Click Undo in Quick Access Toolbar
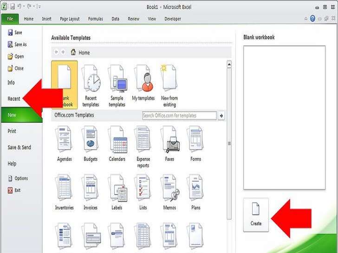Image resolution: width=338 pixels, height=253 pixels. coord(19,6)
